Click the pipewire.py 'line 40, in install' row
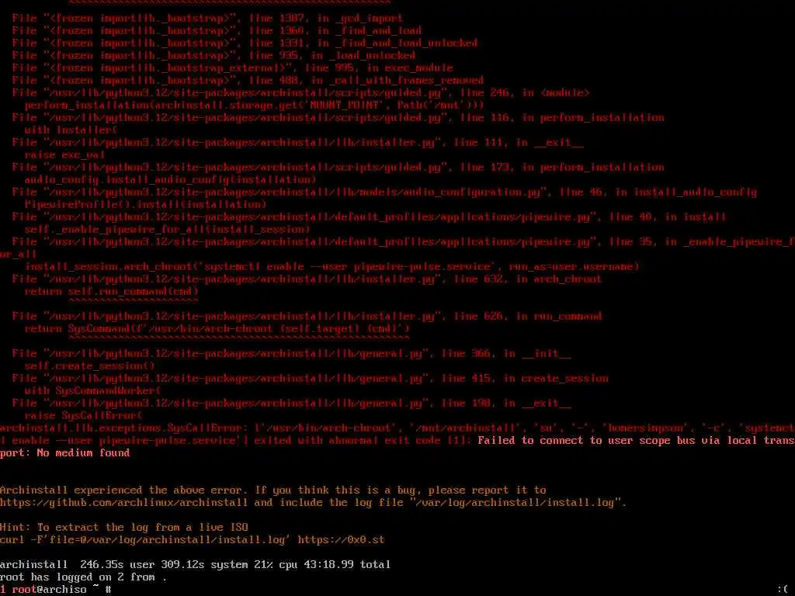 (369, 217)
